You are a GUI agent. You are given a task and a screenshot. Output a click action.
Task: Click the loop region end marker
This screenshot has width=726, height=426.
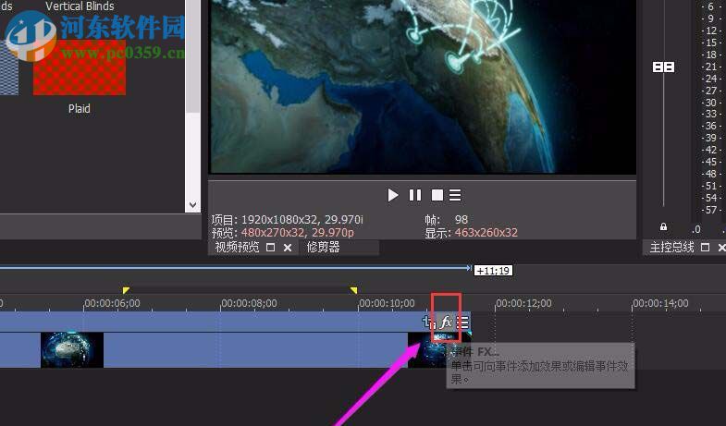(353, 290)
